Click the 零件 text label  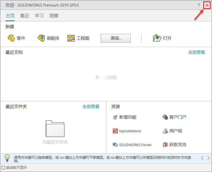(21, 38)
